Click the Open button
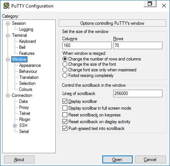 click(x=117, y=160)
